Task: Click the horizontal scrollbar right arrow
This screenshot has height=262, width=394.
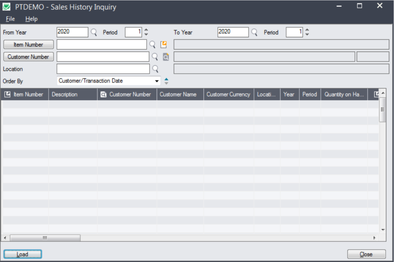Action: click(374, 238)
